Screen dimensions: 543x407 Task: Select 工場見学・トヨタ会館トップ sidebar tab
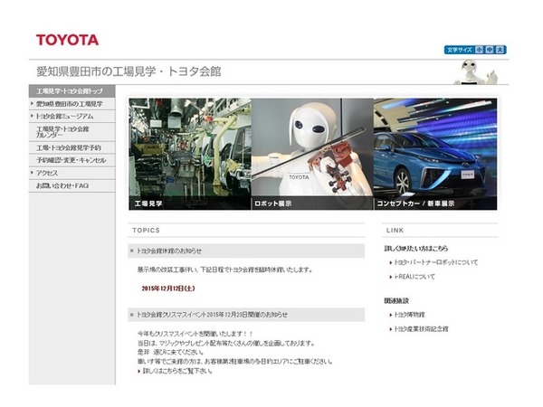pyautogui.click(x=72, y=91)
